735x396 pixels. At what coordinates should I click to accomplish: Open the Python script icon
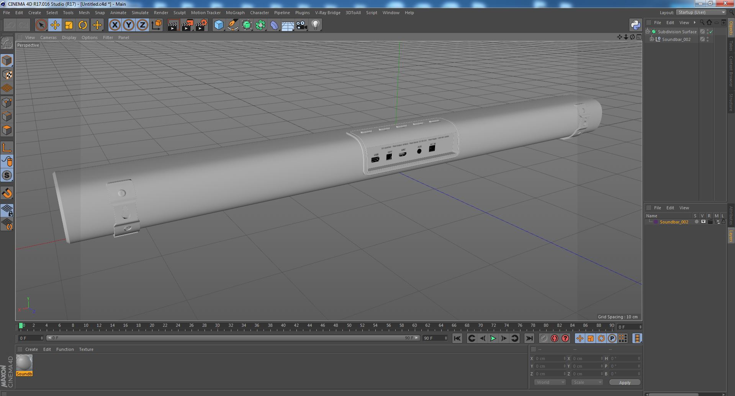tap(636, 25)
